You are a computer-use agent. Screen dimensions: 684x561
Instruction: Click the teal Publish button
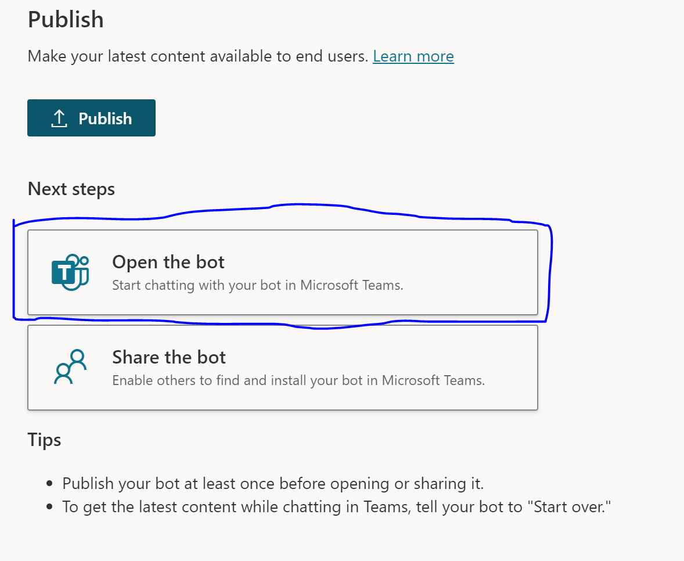(91, 118)
